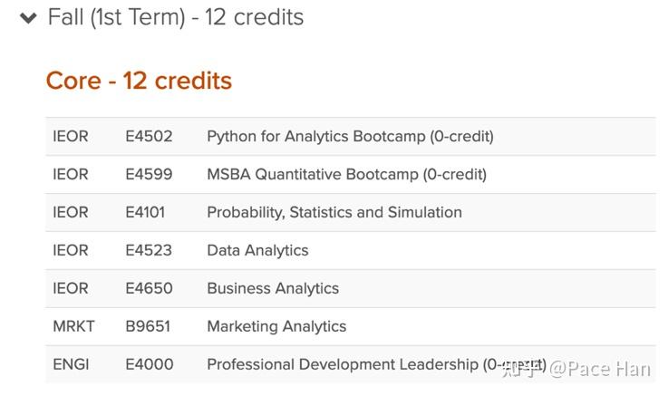This screenshot has height=396, width=668.
Task: Click course number E4650
Action: tap(149, 288)
